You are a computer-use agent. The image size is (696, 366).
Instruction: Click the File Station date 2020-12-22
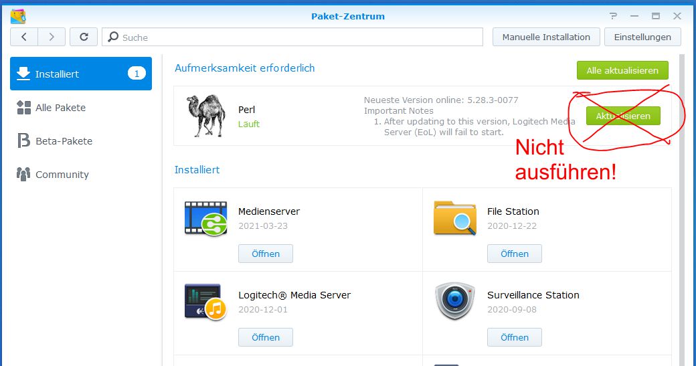tap(512, 225)
